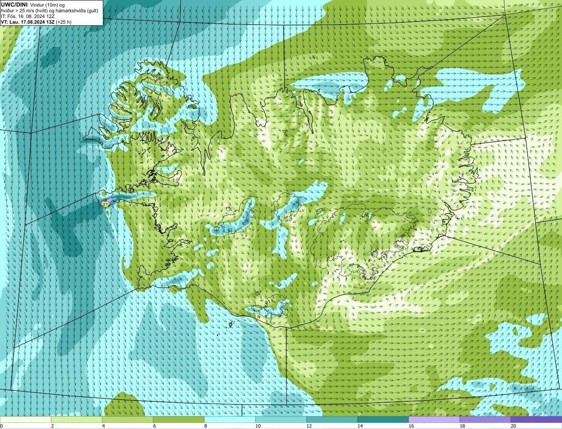Click the yellow 27 gust marker
This screenshot has height=429, width=562.
click(x=105, y=204)
